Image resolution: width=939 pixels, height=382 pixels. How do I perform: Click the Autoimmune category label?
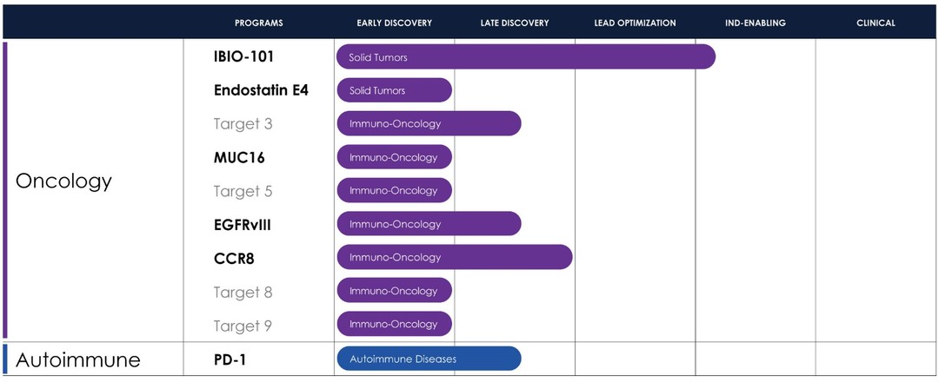click(x=77, y=359)
